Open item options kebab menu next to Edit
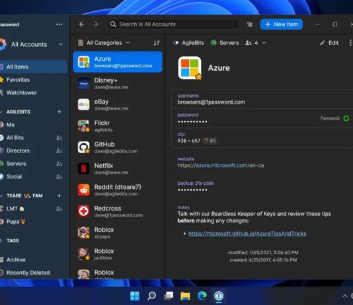The width and height of the screenshot is (353, 305). (350, 43)
